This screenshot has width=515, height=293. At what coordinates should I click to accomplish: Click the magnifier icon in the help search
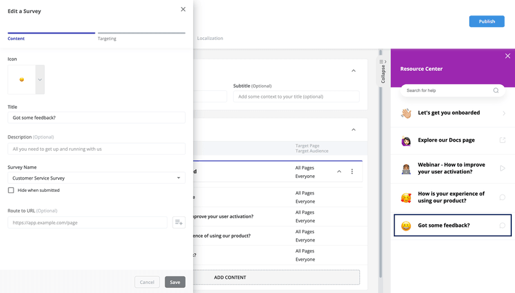[x=496, y=90]
